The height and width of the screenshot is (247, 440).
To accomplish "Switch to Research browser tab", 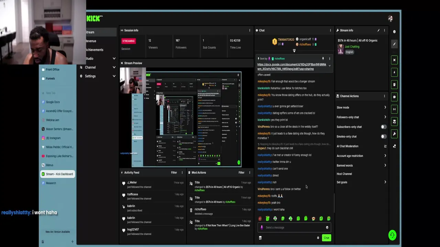I will click(x=57, y=183).
